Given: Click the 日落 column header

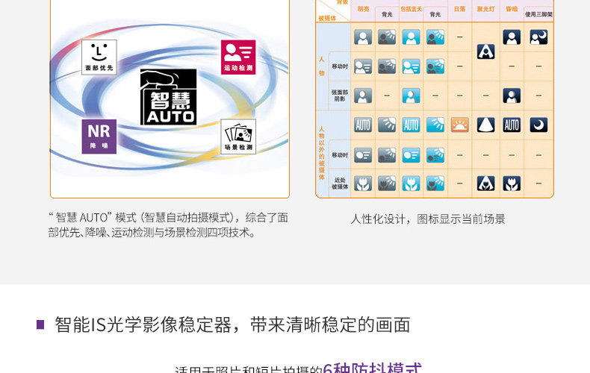Looking at the screenshot, I should click(459, 9).
